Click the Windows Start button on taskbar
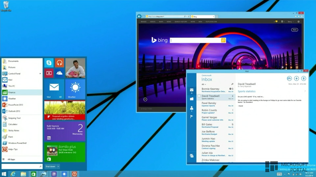Image resolution: width=316 pixels, height=177 pixels. [x=4, y=174]
